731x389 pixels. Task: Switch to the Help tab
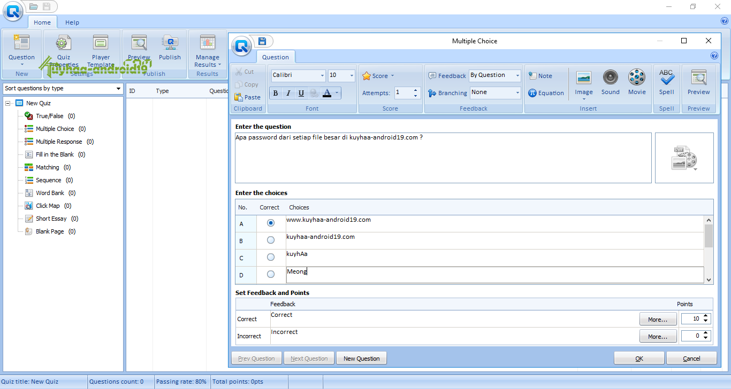click(72, 22)
